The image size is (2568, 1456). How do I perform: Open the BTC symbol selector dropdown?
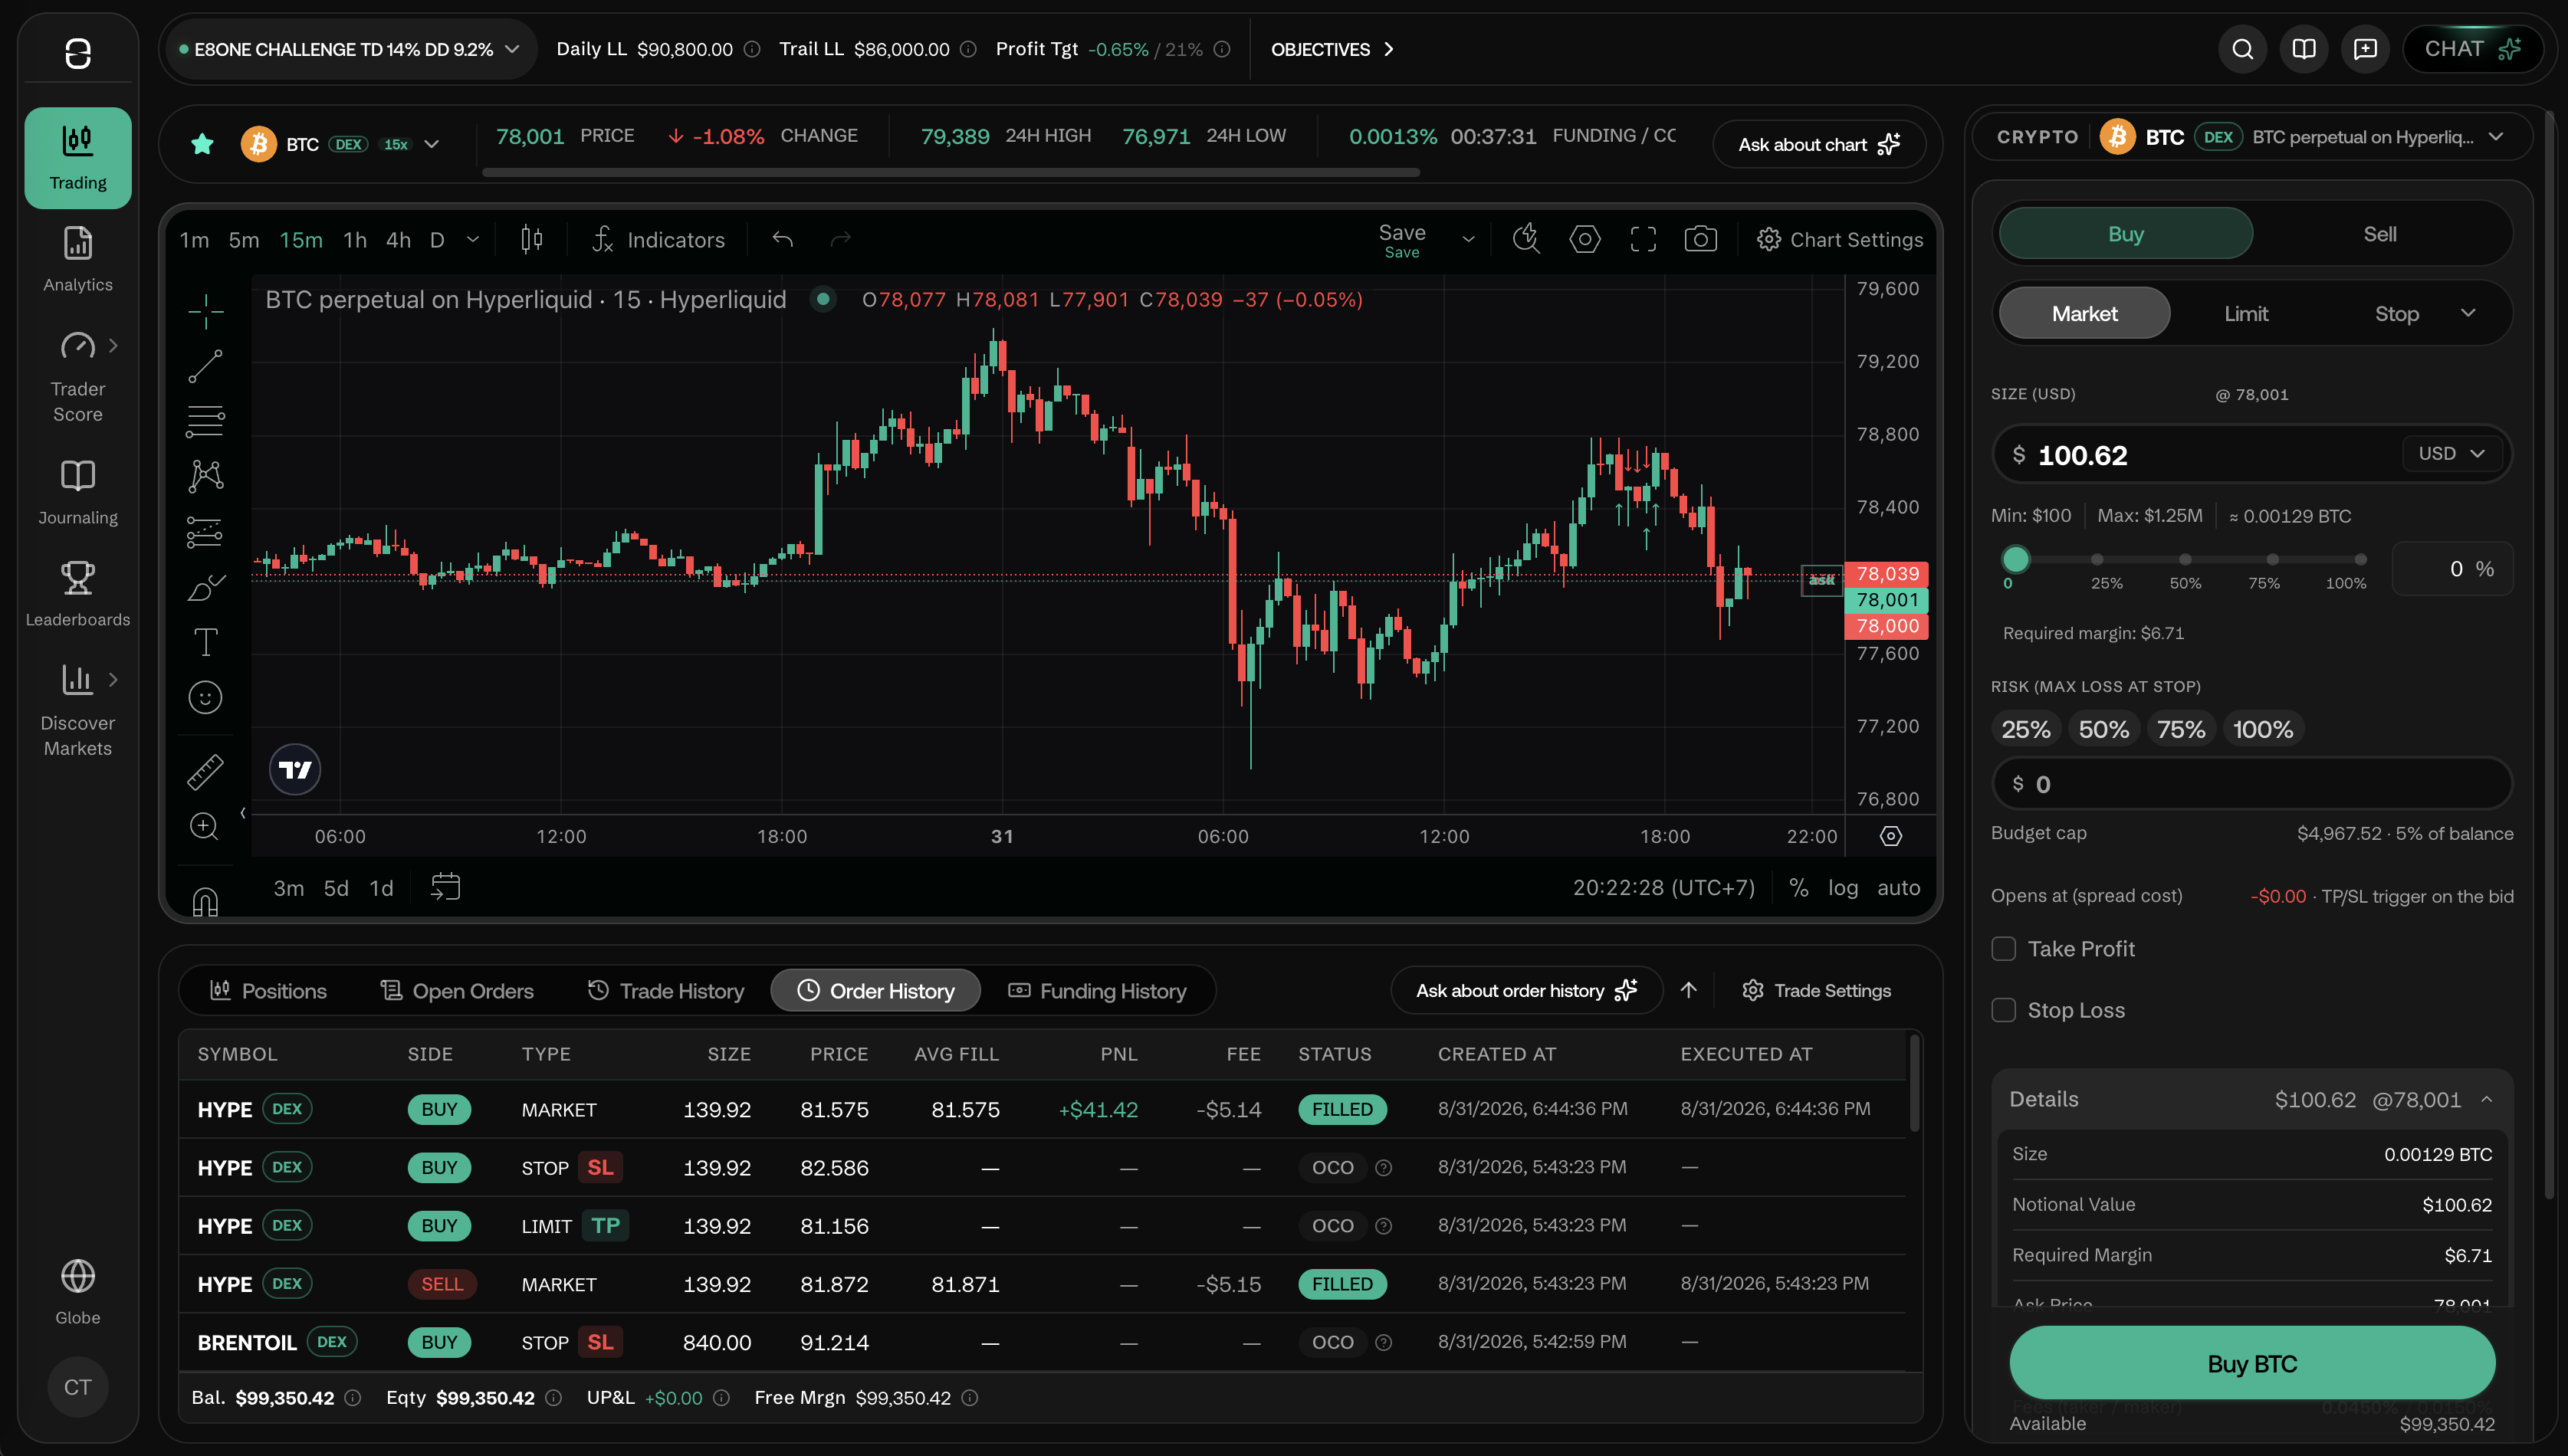pyautogui.click(x=340, y=144)
